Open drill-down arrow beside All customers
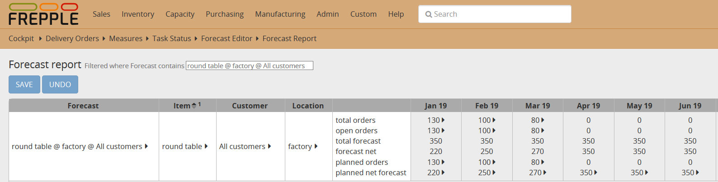The image size is (718, 182). tap(269, 146)
